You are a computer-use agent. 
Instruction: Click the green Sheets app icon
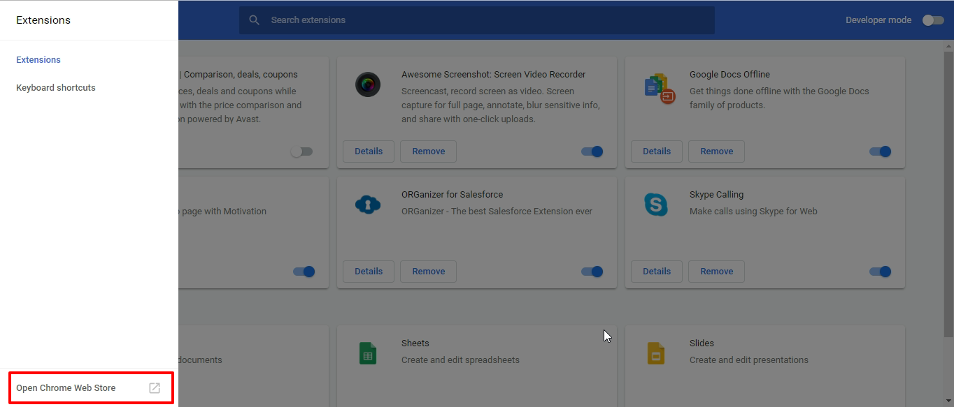point(367,353)
